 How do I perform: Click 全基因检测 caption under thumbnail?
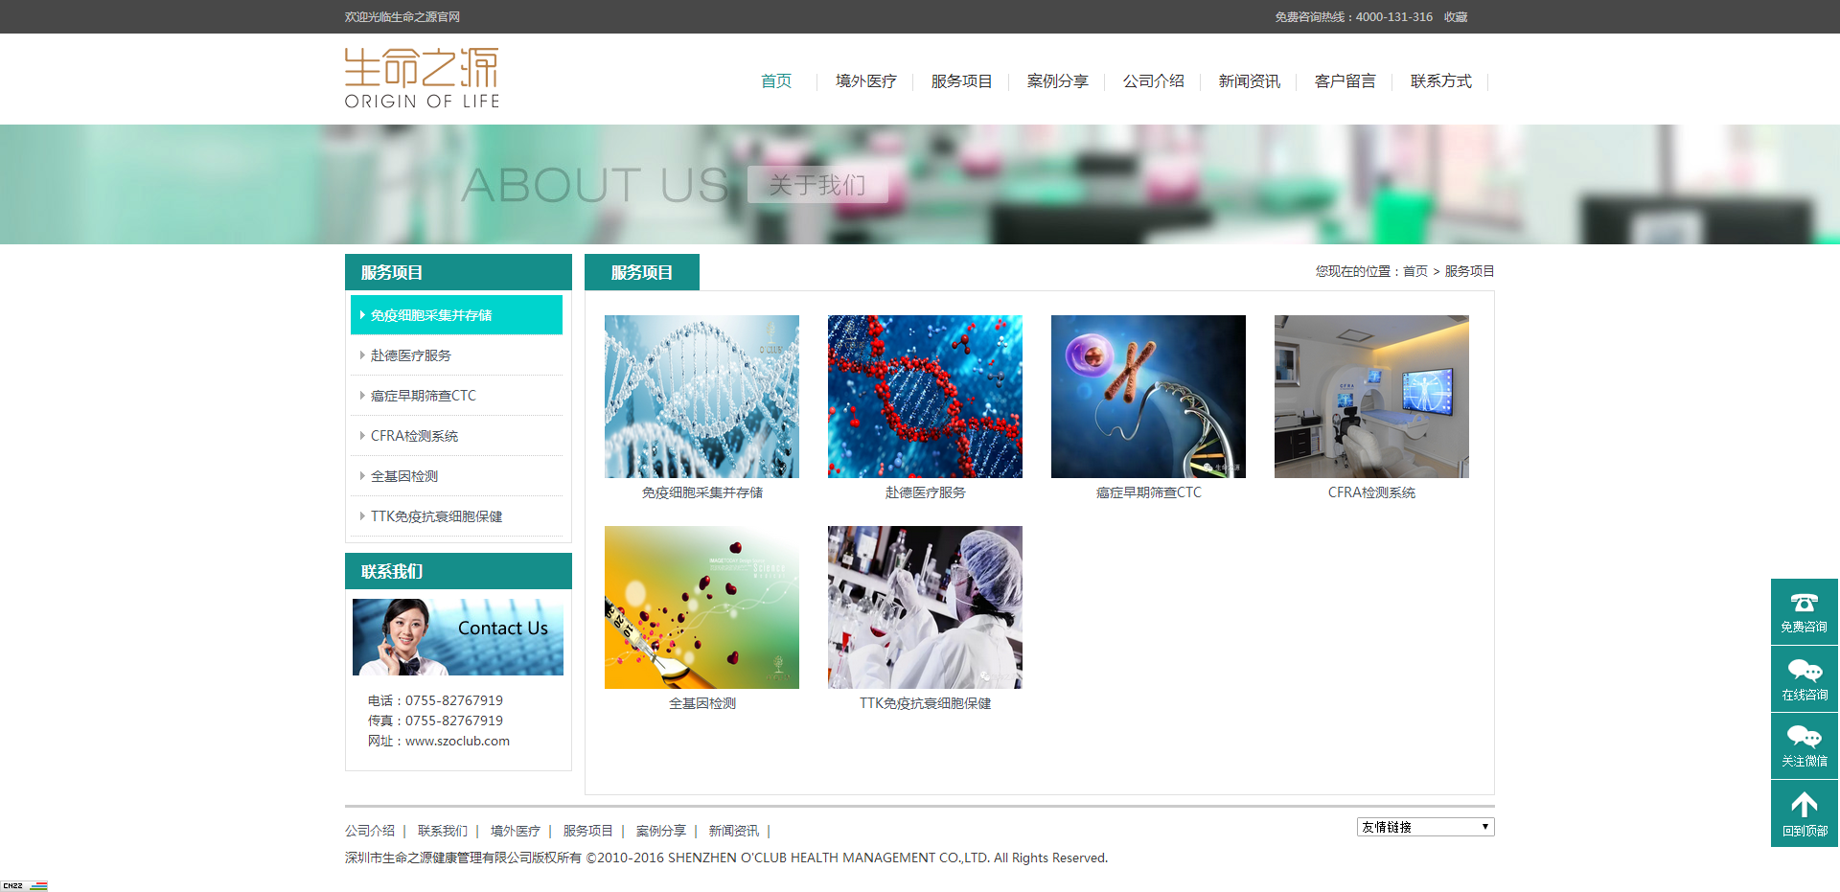point(702,703)
